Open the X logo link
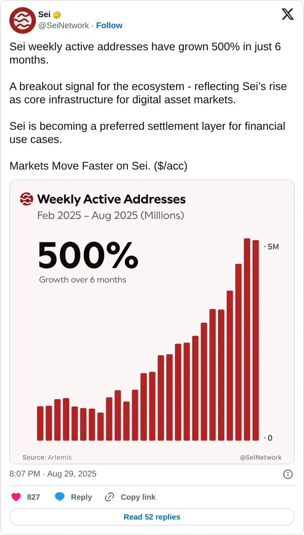Viewport: 304px width, 535px height. pyautogui.click(x=287, y=14)
